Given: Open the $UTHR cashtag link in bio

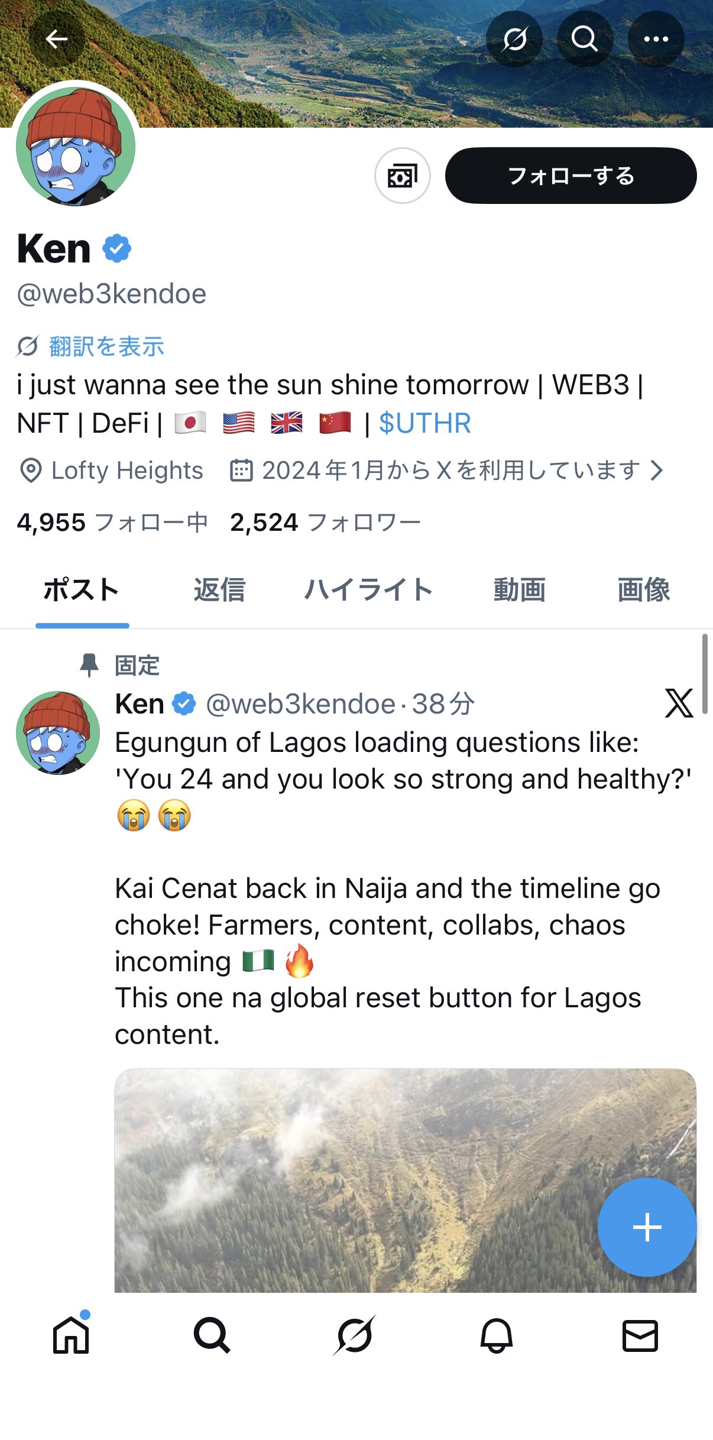Looking at the screenshot, I should [424, 423].
